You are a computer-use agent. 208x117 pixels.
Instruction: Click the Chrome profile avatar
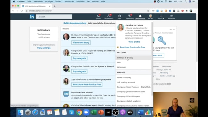[x=191, y=11]
